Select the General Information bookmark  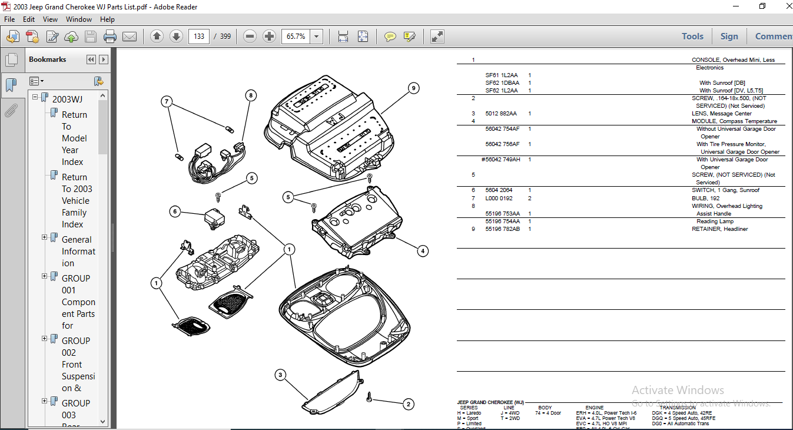pyautogui.click(x=78, y=252)
